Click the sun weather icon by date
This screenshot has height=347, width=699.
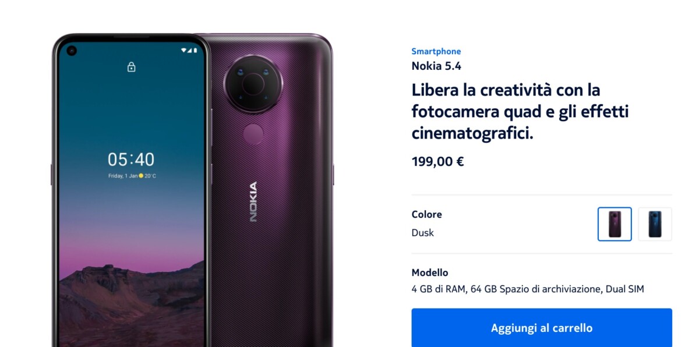point(141,175)
